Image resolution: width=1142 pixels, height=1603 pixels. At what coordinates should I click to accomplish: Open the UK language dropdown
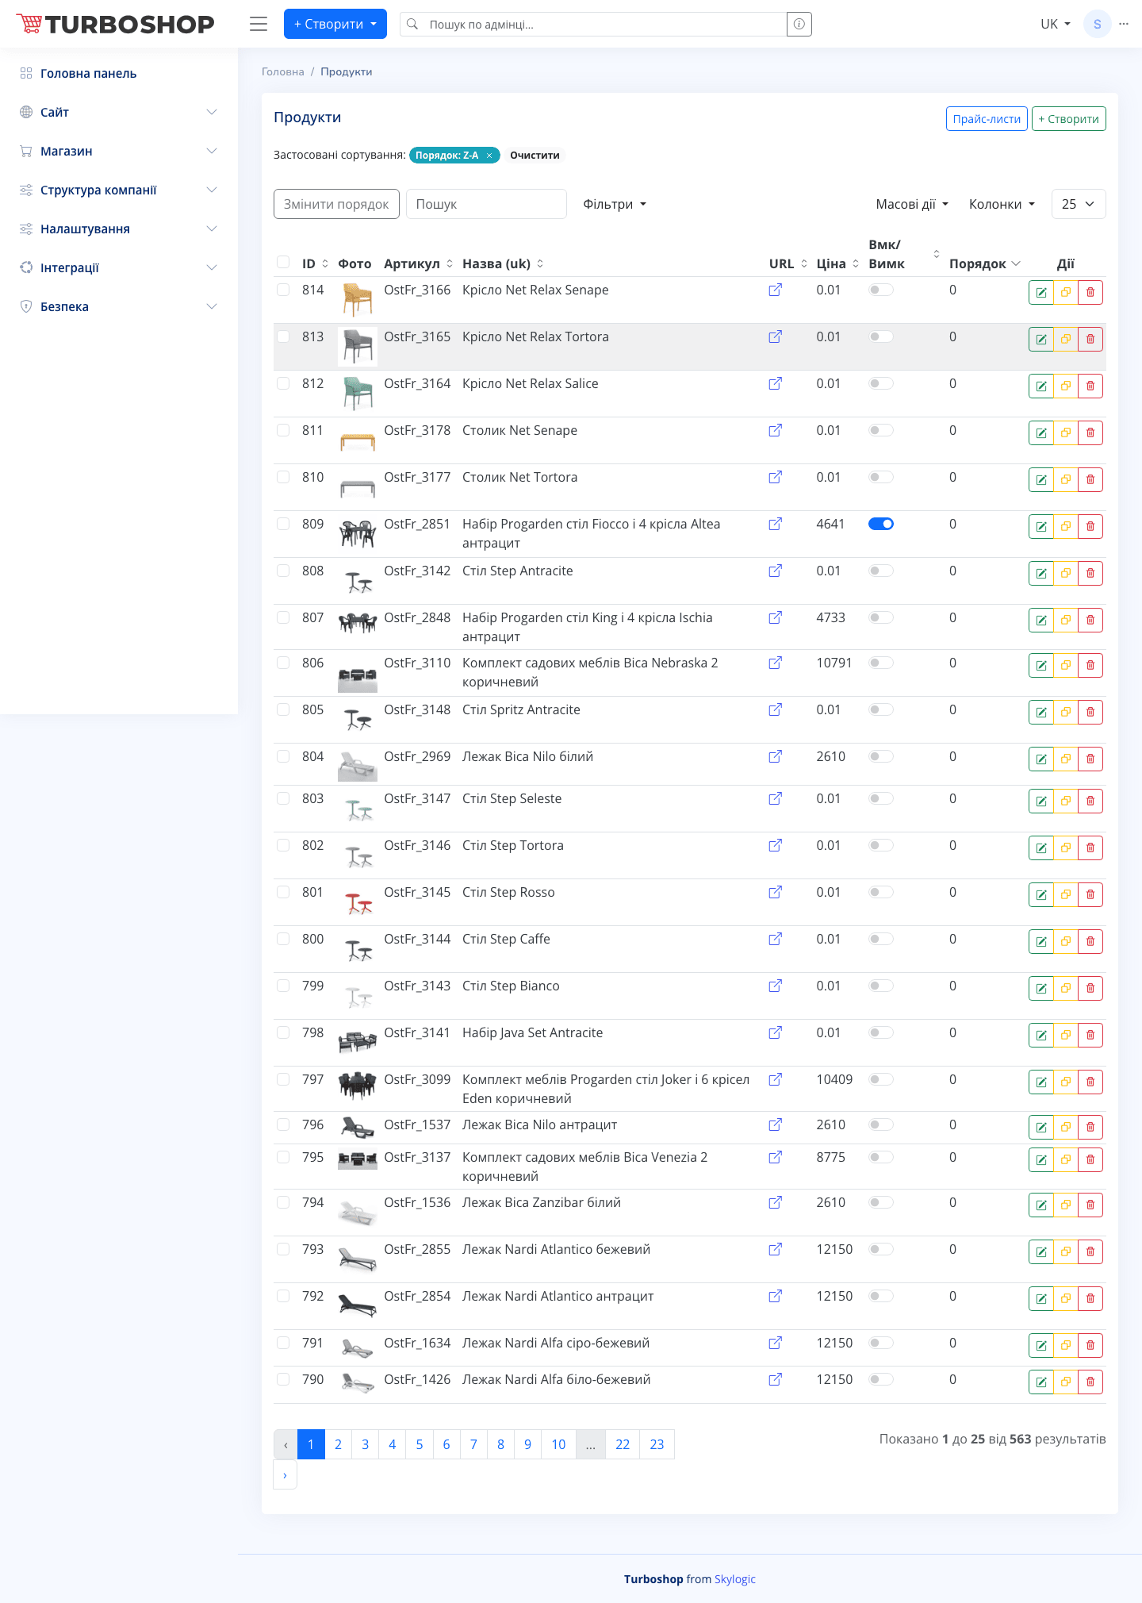coord(1056,24)
